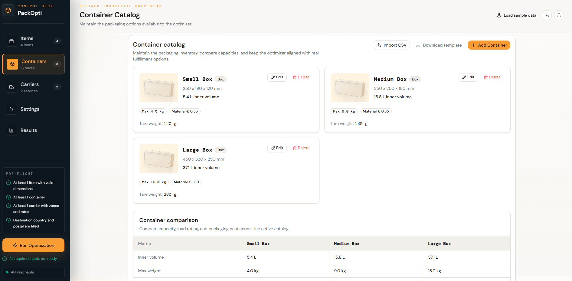Viewport: 572px width, 281px height.
Task: Click the trash icon on Medium Box Delete
Action: [x=486, y=77]
